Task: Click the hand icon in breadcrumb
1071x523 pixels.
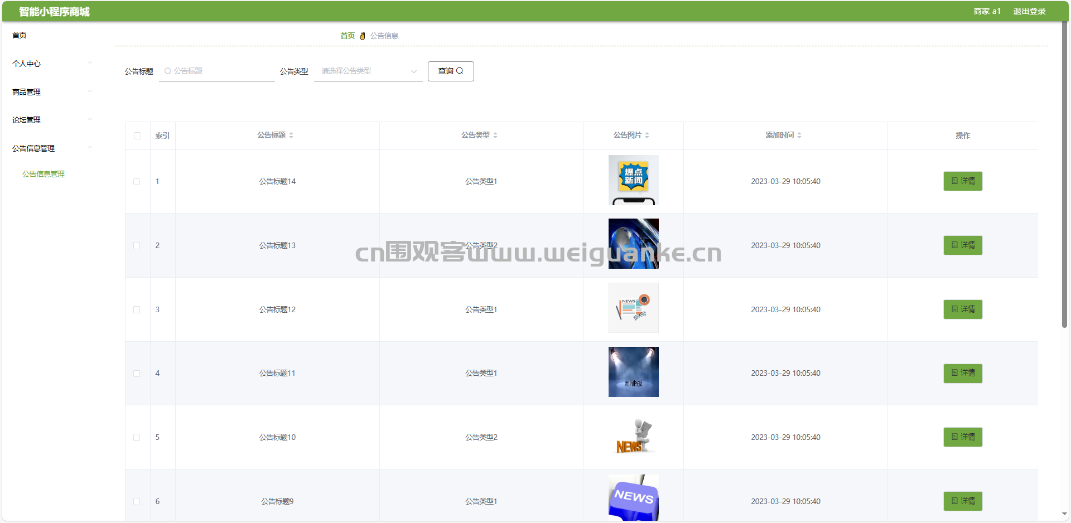Action: (363, 36)
